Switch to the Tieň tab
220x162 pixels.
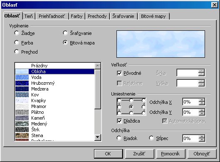pos(29,16)
